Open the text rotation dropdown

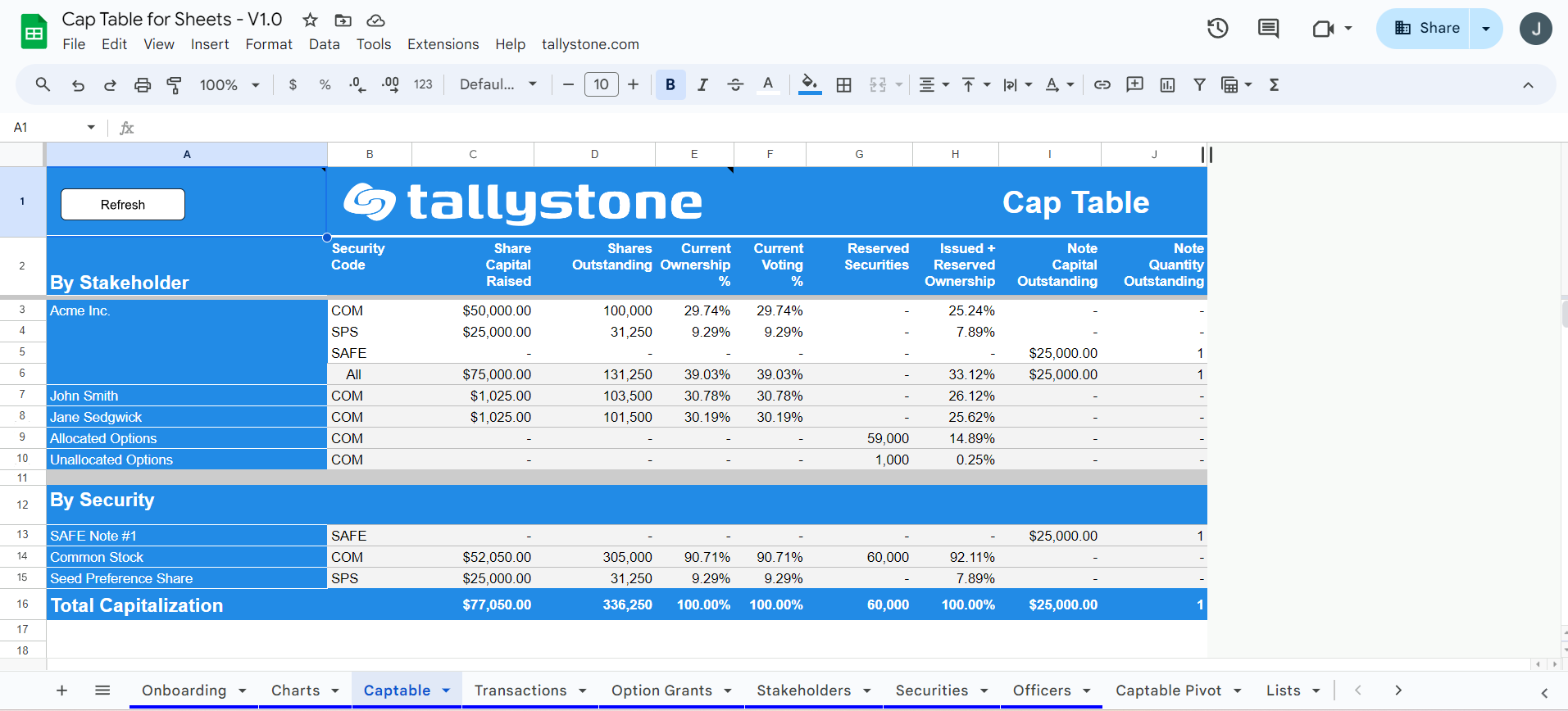click(x=1060, y=84)
